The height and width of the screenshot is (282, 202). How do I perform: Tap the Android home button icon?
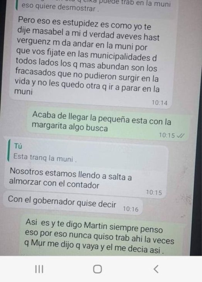98,269
